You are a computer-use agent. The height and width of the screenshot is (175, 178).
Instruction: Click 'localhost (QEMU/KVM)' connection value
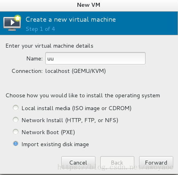click(x=75, y=71)
